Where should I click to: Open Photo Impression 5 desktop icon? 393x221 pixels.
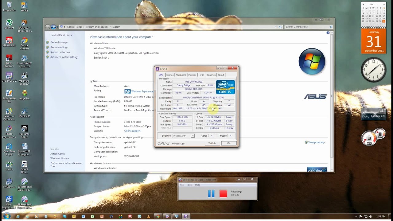(x=9, y=132)
